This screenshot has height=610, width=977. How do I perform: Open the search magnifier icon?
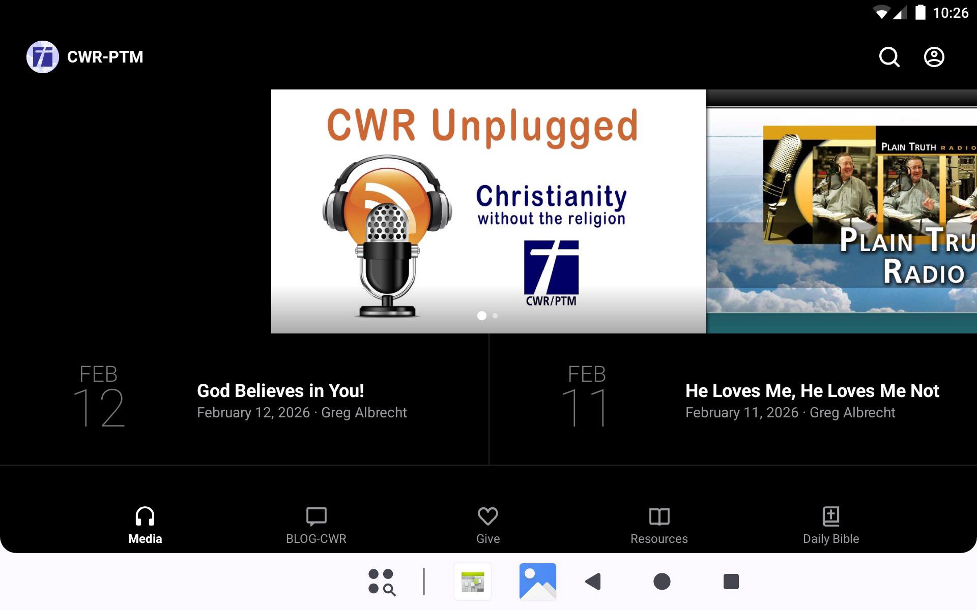889,57
